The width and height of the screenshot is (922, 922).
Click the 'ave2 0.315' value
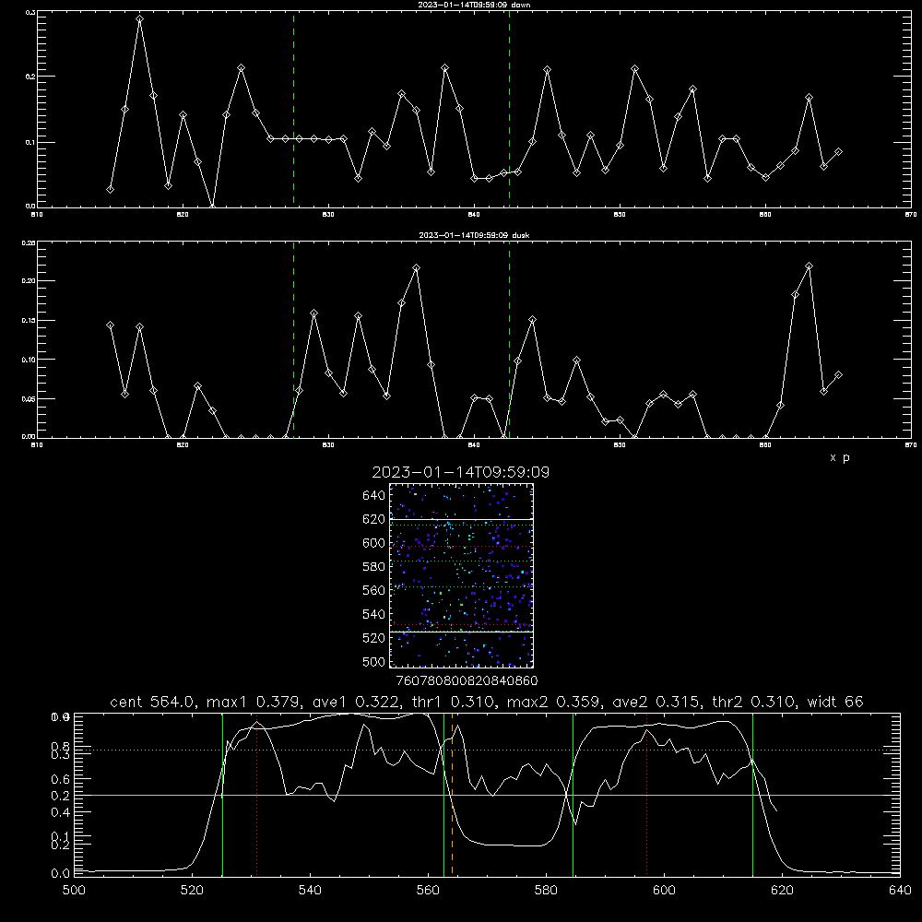coord(656,702)
